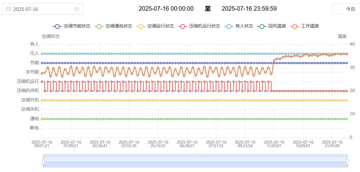Click the 空调关机 axis label
Image resolution: width=360 pixels, height=172 pixels.
(30, 109)
